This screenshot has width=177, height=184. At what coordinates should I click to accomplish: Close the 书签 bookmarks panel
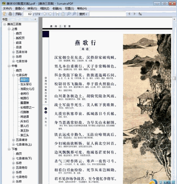pyautogui.click(x=35, y=19)
